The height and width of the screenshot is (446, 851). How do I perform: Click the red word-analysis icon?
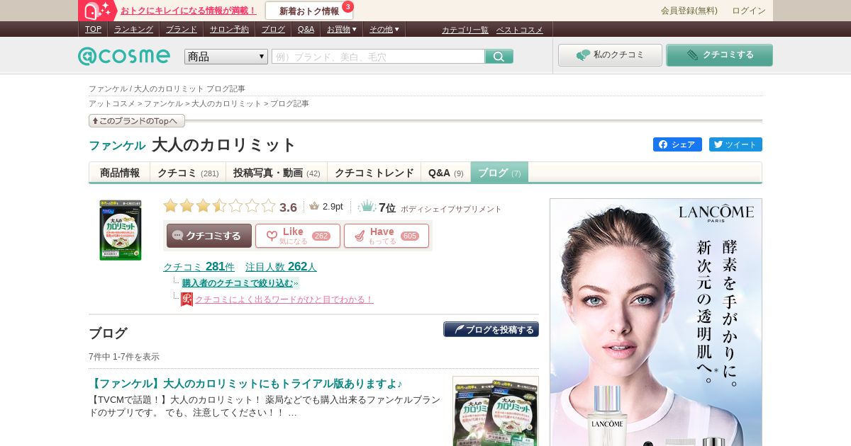tap(187, 299)
